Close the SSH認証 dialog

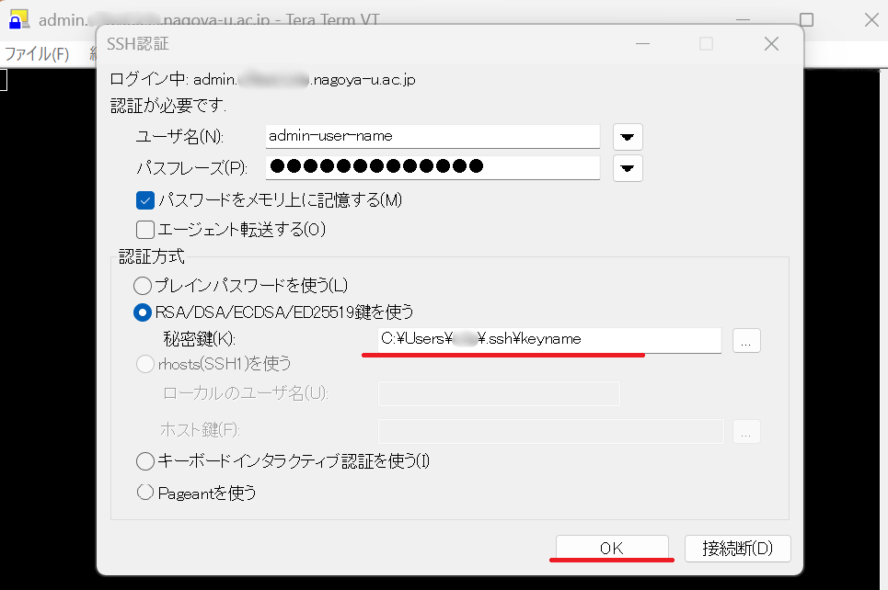click(771, 43)
